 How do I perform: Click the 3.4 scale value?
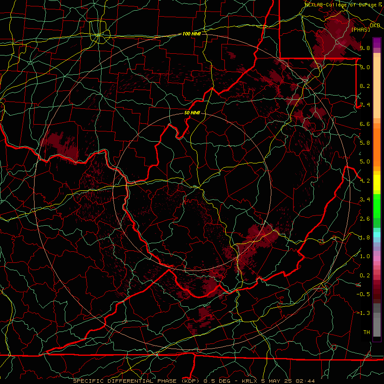(x=365, y=200)
